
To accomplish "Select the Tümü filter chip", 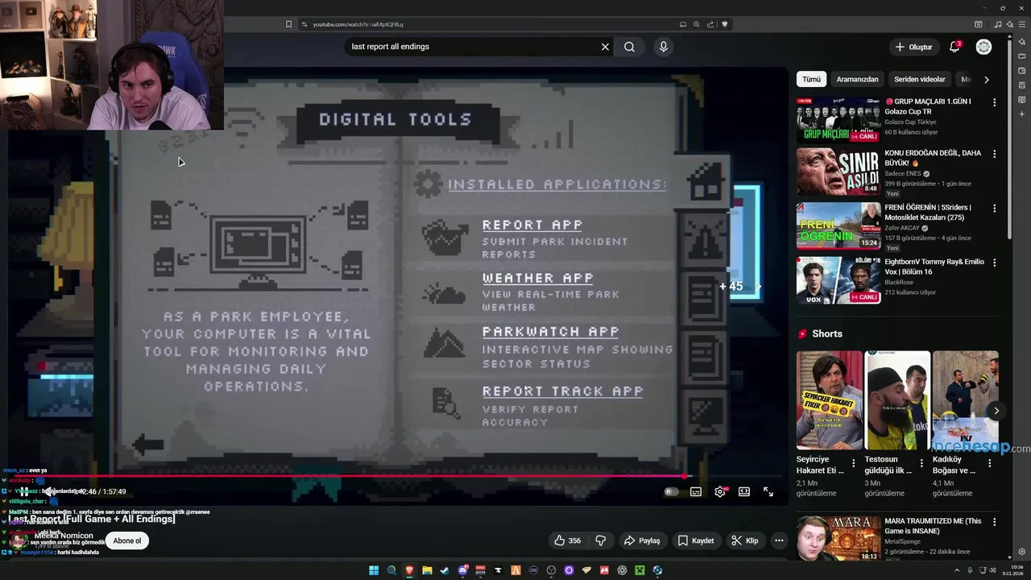I will (811, 79).
